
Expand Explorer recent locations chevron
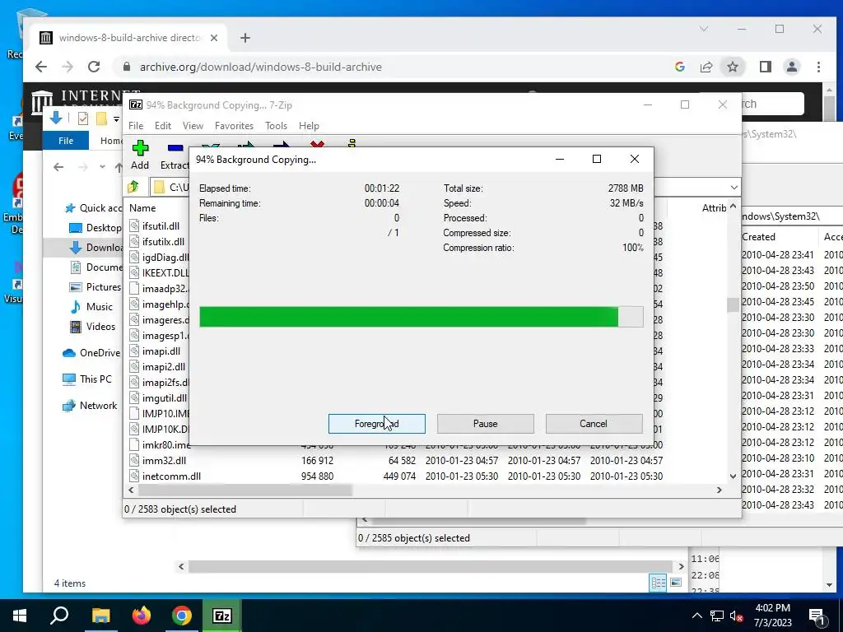click(102, 167)
